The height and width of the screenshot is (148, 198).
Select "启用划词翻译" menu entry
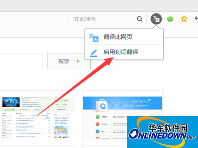tap(124, 52)
